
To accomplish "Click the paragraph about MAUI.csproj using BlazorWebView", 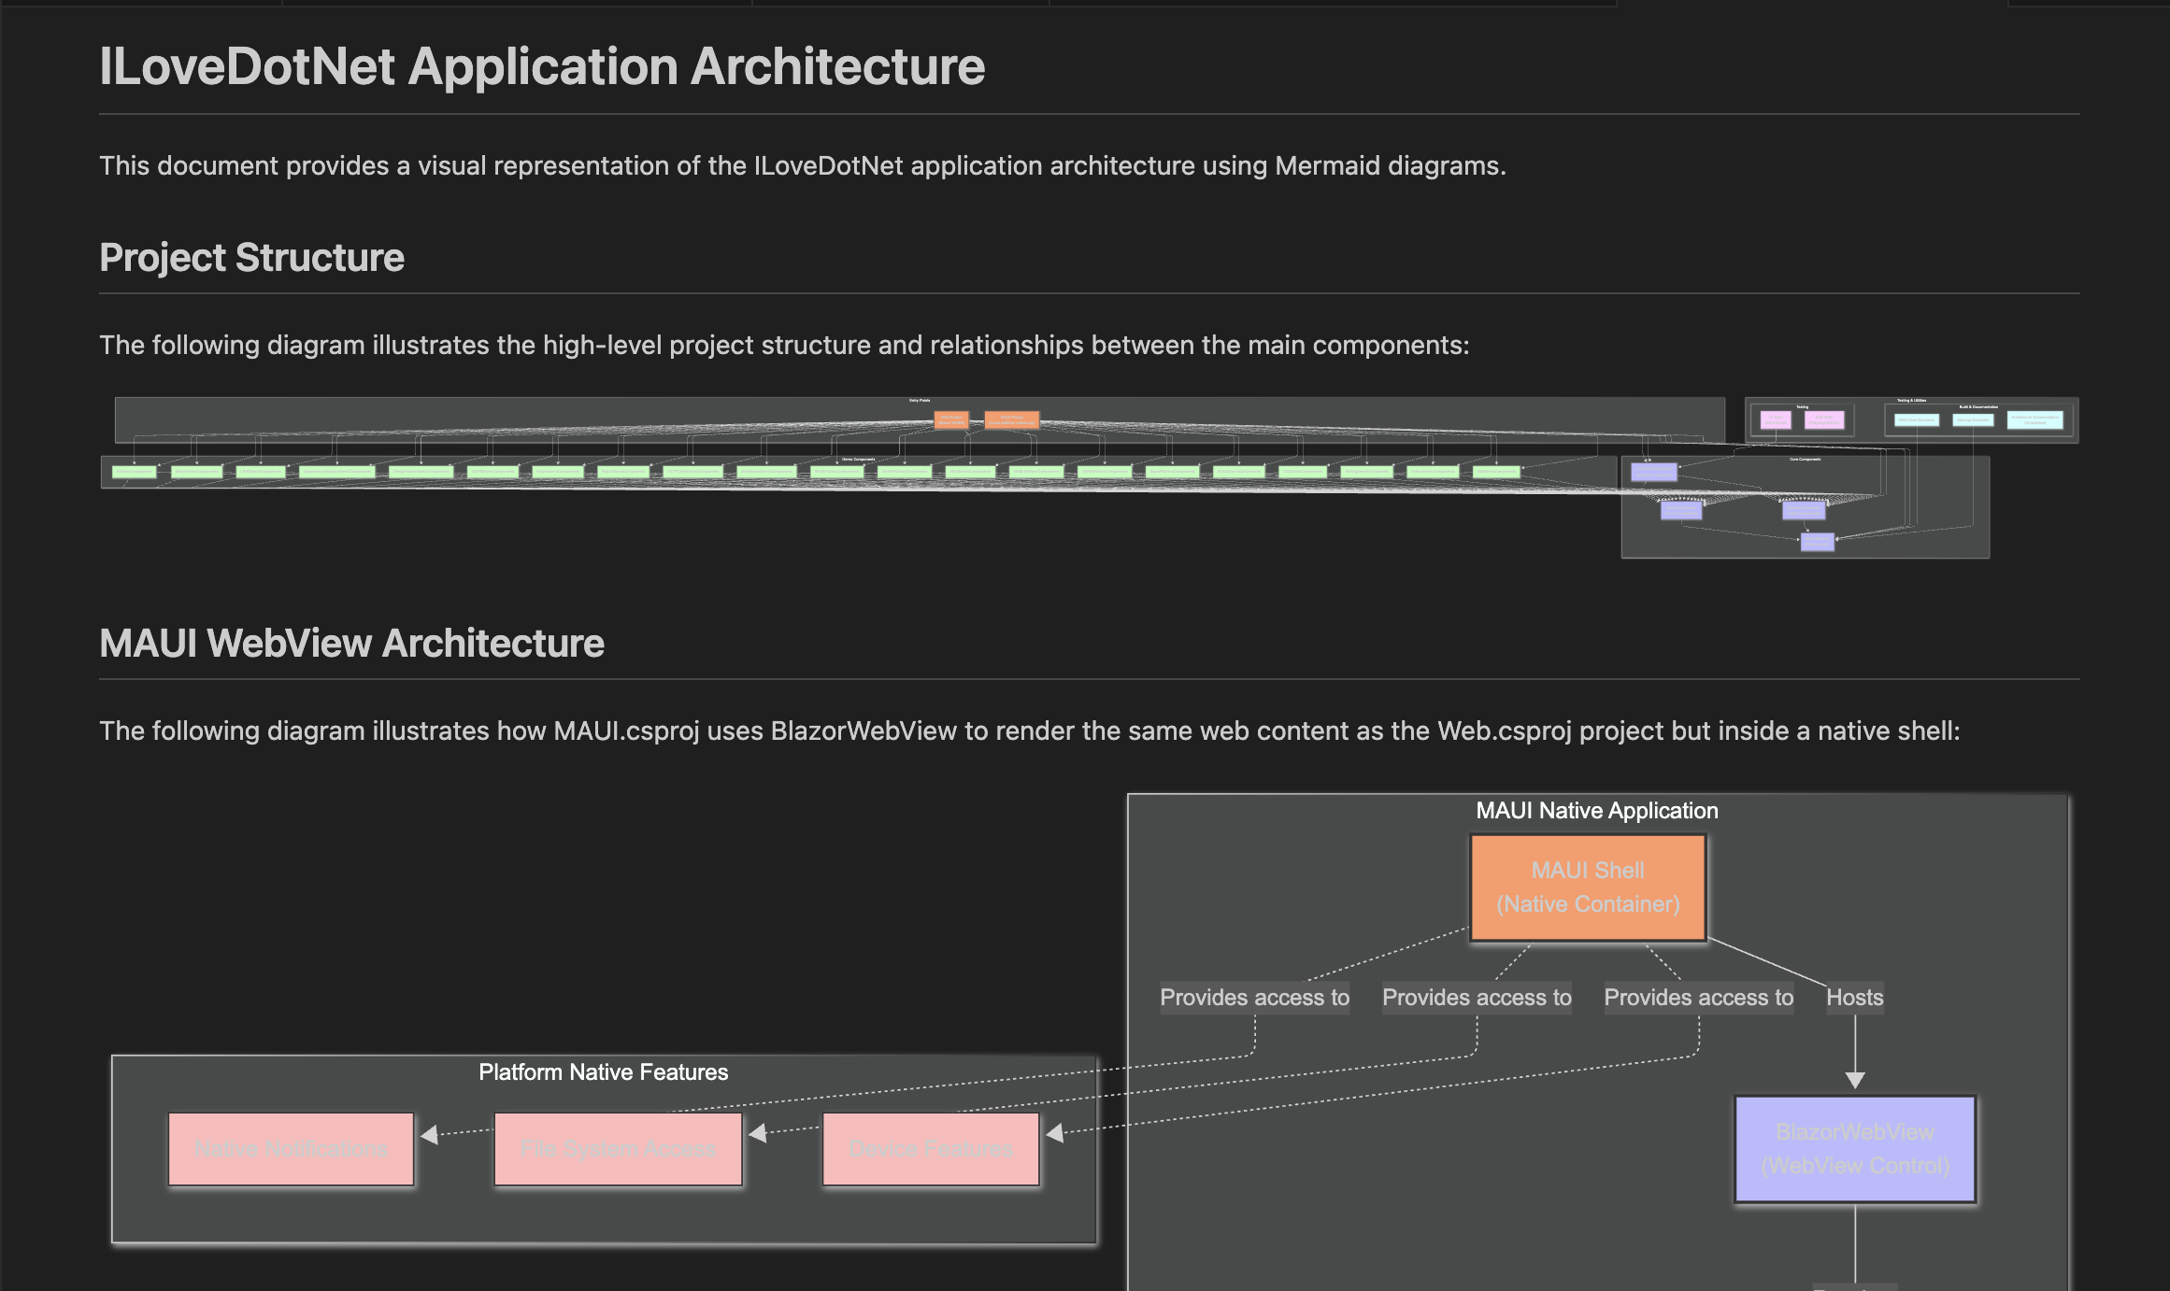I will (x=1030, y=731).
